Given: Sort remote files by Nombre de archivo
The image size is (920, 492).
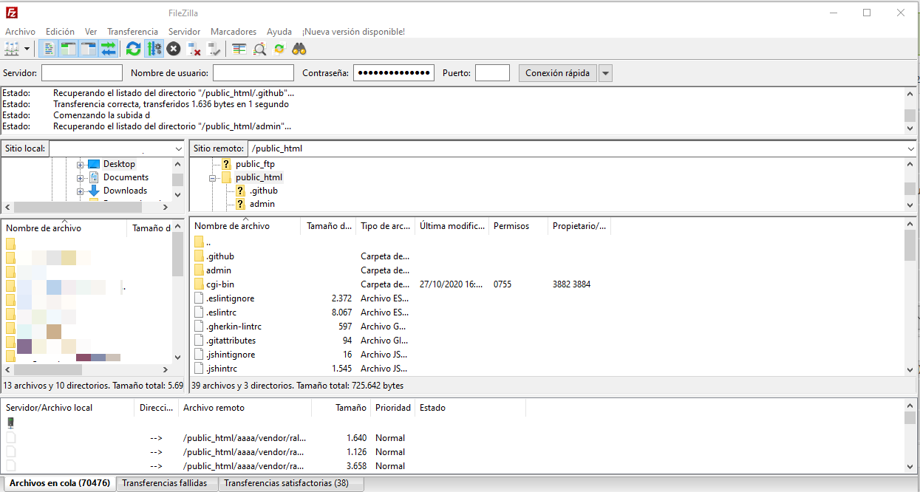Looking at the screenshot, I should point(245,226).
